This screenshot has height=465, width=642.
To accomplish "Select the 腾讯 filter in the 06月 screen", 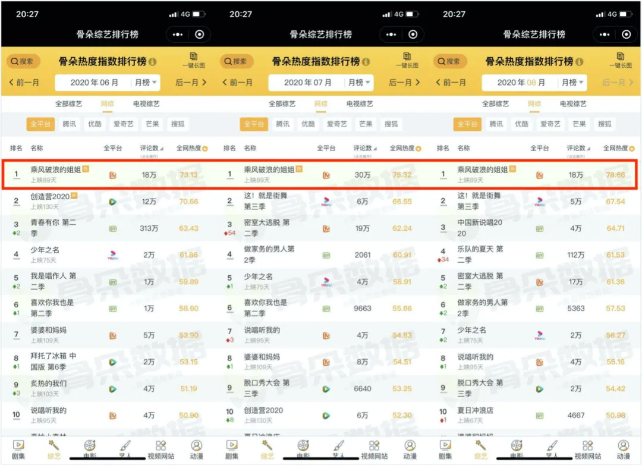I will pos(69,124).
